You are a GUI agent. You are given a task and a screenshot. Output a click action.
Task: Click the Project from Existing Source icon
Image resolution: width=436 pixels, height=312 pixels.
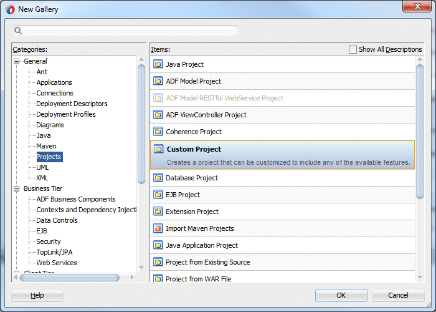click(158, 262)
